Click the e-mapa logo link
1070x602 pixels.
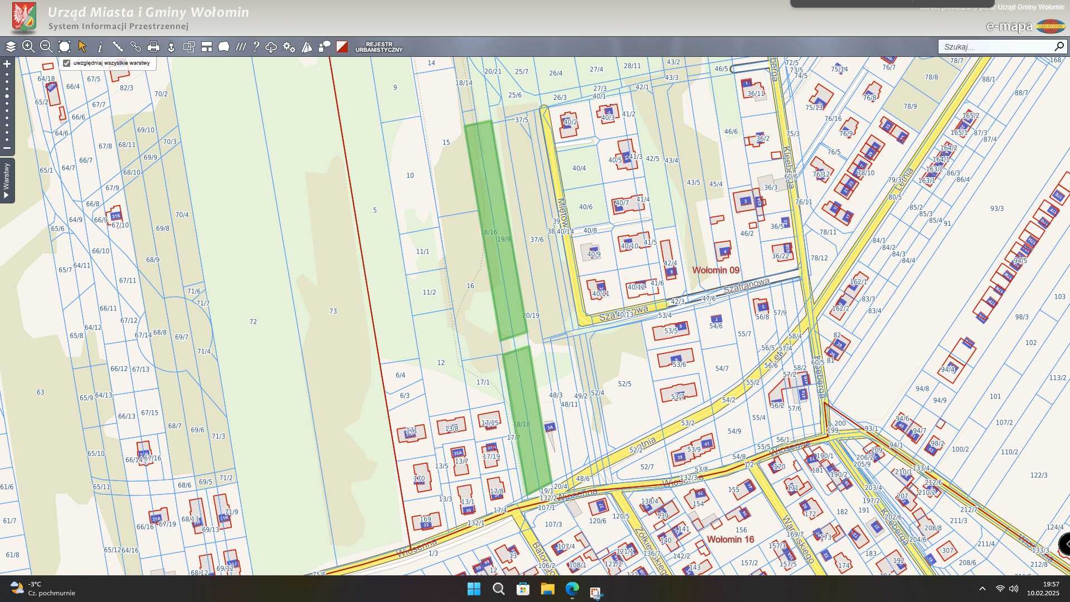pos(1025,26)
